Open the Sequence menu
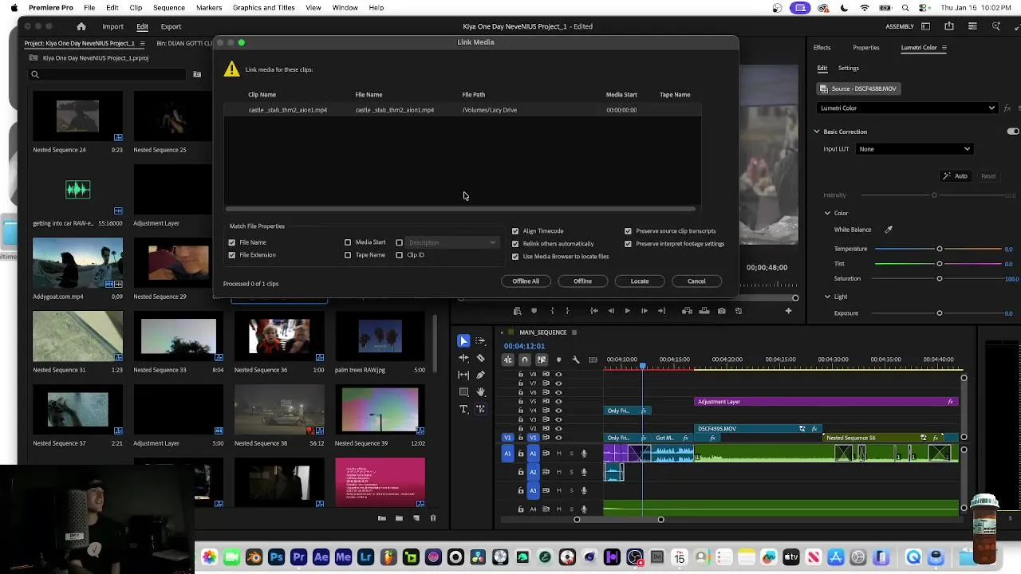Image resolution: width=1021 pixels, height=574 pixels. [x=169, y=7]
